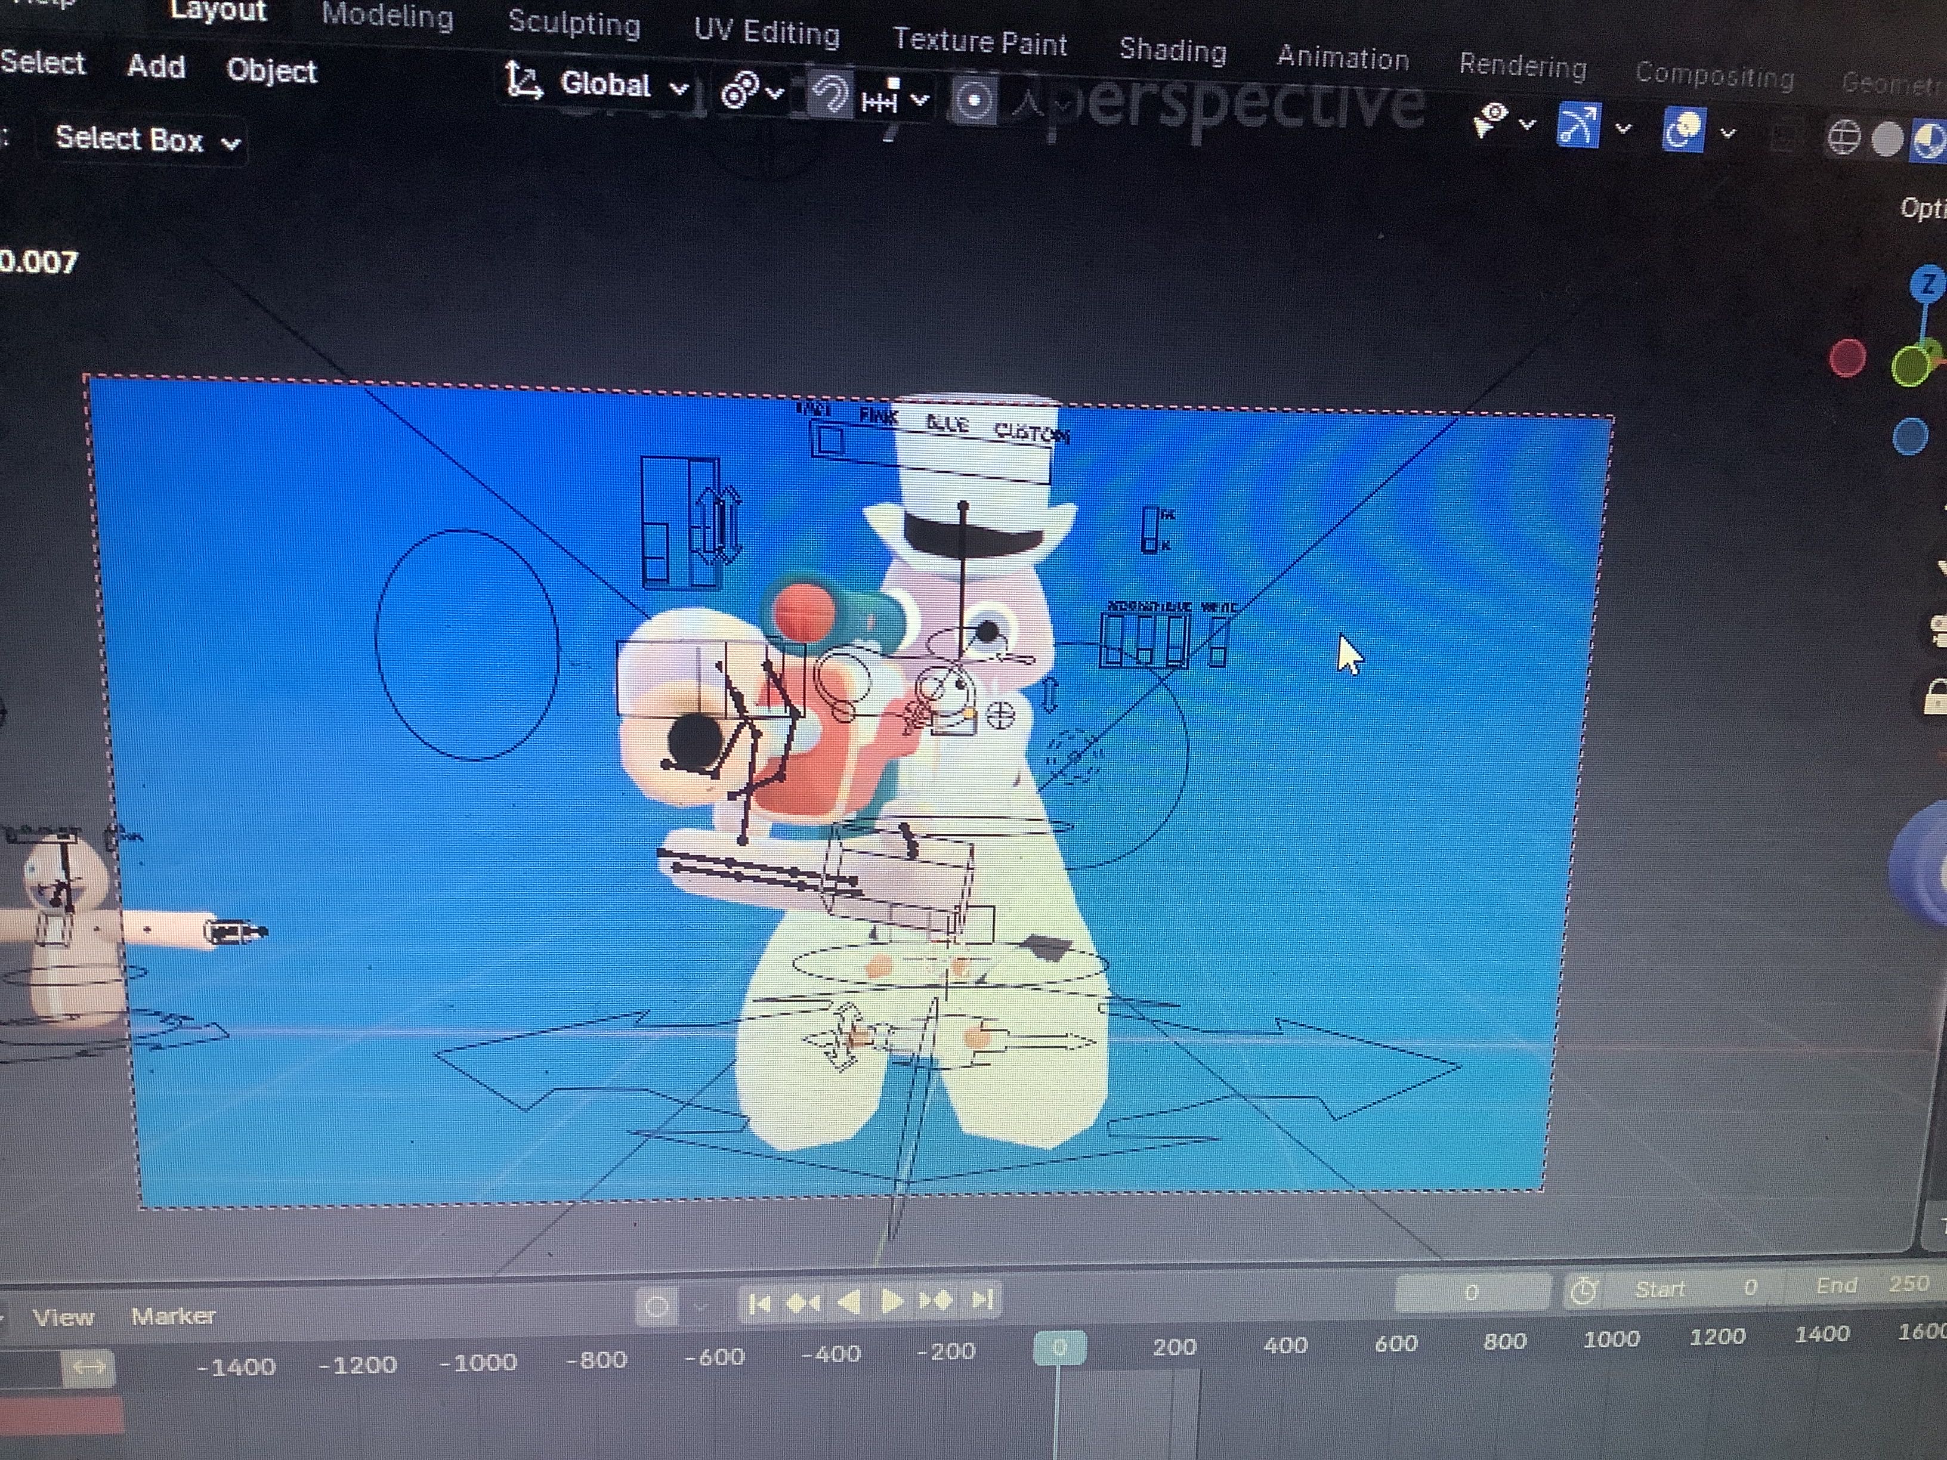Viewport: 1947px width, 1460px height.
Task: Jump to the end frame
Action: [x=982, y=1299]
